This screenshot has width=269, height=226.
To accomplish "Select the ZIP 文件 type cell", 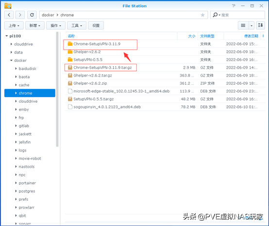I will (x=207, y=83).
